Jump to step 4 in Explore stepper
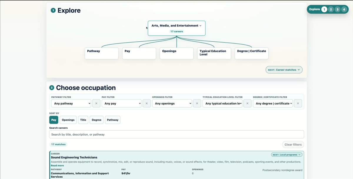353x179 pixels. 344,9
